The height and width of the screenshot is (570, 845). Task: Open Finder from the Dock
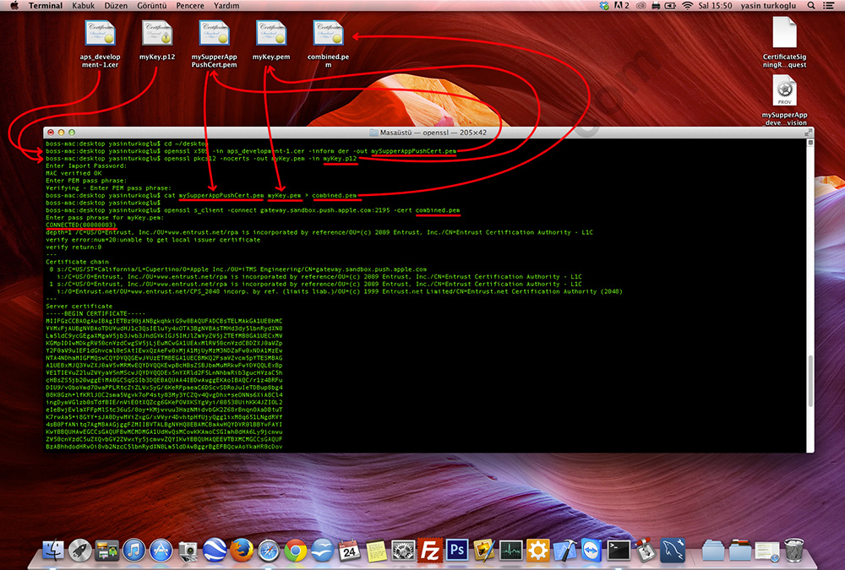[x=52, y=550]
